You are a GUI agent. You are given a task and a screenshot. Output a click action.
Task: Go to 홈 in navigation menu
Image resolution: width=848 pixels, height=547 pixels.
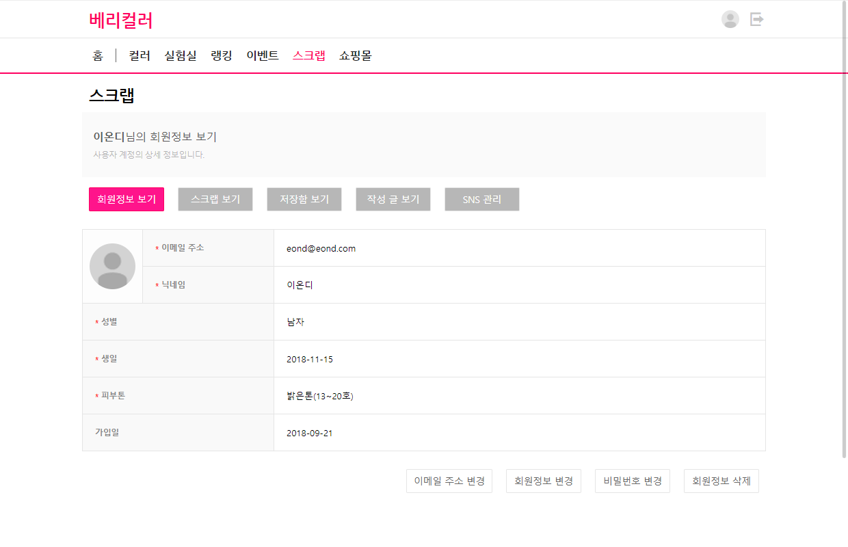[x=98, y=55]
